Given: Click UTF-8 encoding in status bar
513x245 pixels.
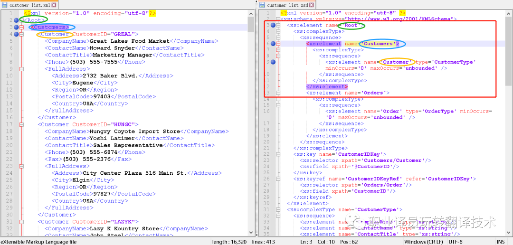Looking at the screenshot, I should coord(456,242).
